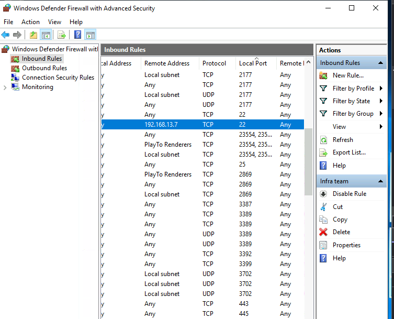Click the Monitoring tree icon
The width and height of the screenshot is (394, 319).
tap(15, 87)
